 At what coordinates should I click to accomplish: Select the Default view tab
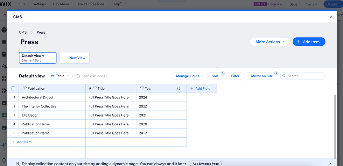(x=38, y=58)
